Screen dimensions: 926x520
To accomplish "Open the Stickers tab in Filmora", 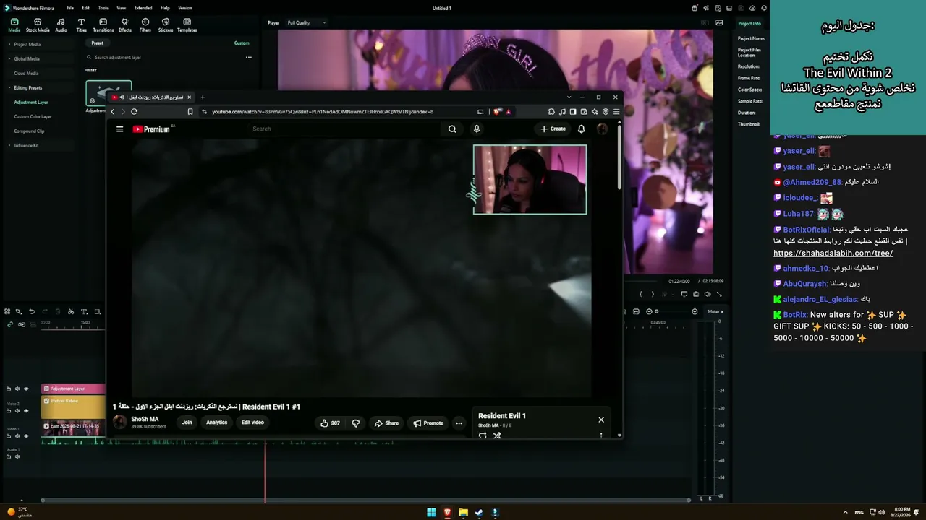I will click(166, 25).
